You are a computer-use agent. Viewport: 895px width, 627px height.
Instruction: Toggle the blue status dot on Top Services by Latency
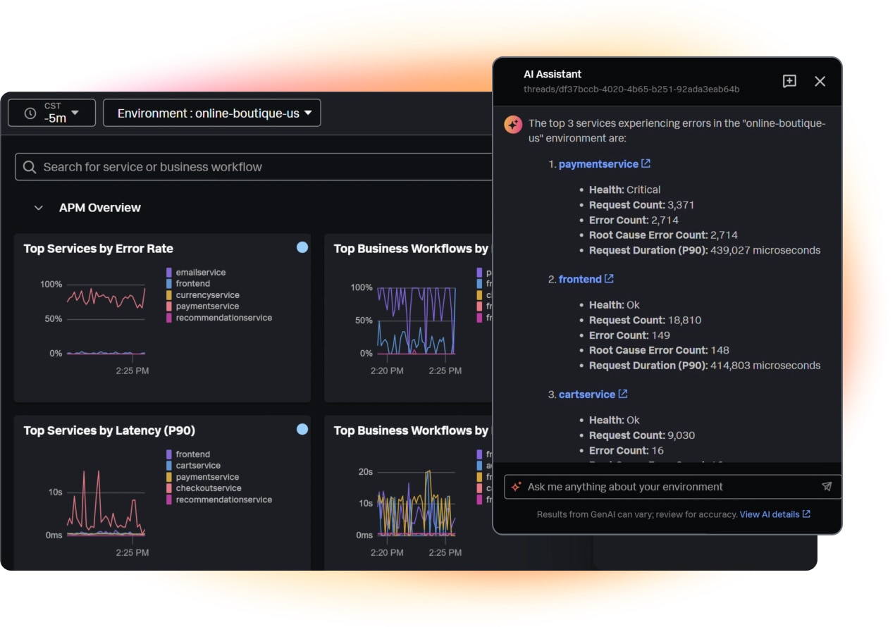303,430
